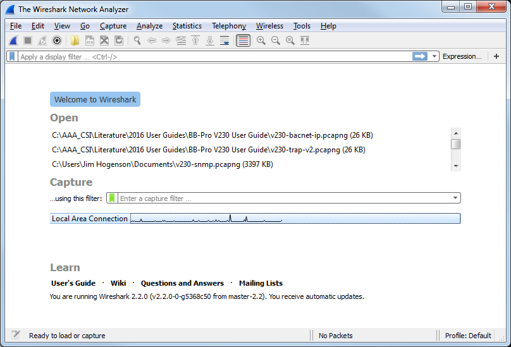Open display filter bookmark icon
This screenshot has height=347, width=511.
pyautogui.click(x=12, y=56)
